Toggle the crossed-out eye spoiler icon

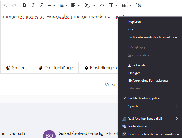tap(139, 5)
